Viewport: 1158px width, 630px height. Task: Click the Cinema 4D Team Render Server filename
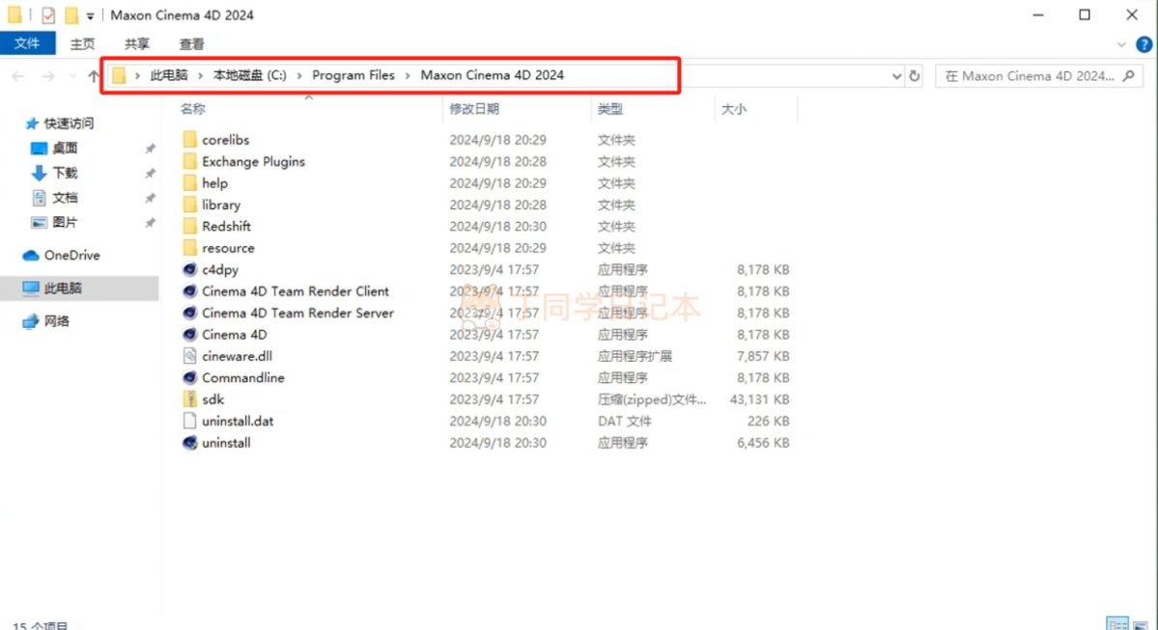pos(297,313)
